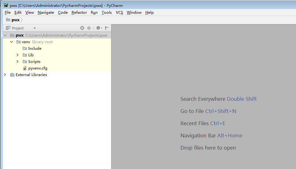Open the View menu

pyautogui.click(x=30, y=13)
